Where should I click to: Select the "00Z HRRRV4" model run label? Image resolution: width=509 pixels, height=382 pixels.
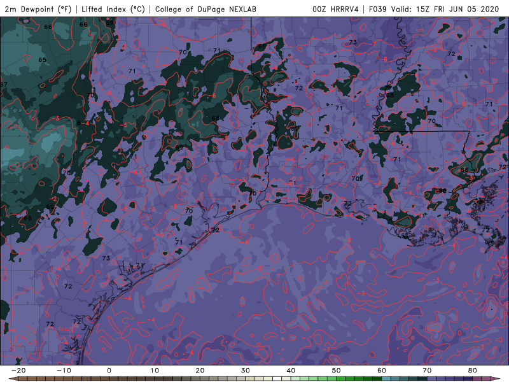point(335,9)
